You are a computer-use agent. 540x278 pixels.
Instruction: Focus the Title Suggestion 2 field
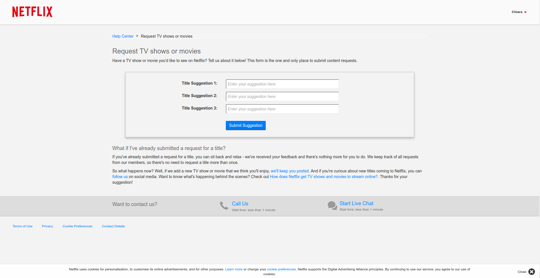(282, 97)
